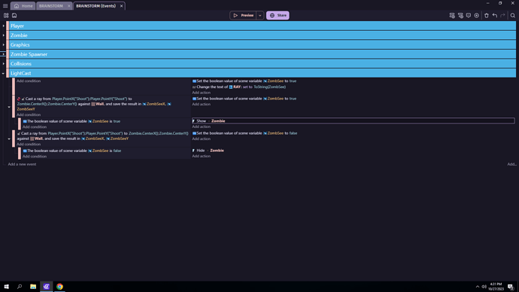Expand the Zombie Spawner event group

coord(4,54)
